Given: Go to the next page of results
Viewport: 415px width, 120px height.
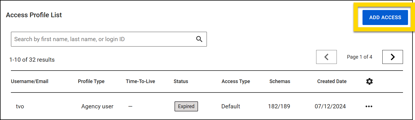Looking at the screenshot, I should pyautogui.click(x=392, y=57).
